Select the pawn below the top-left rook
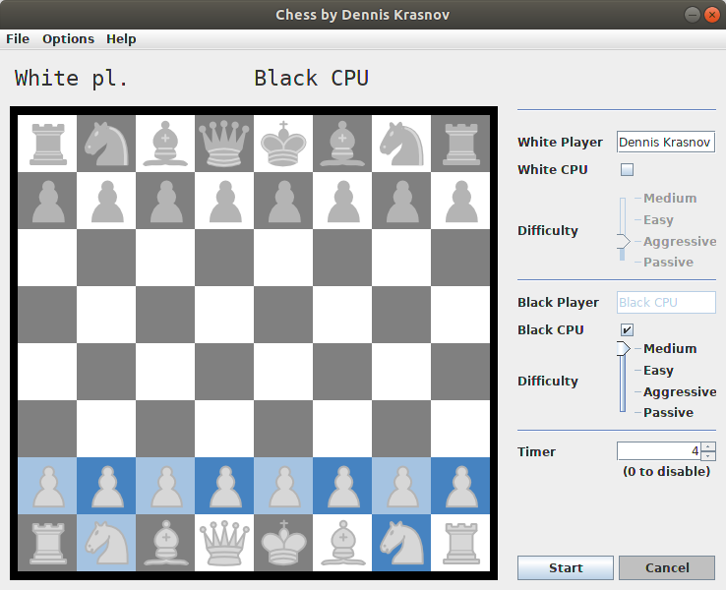726x590 pixels. [x=47, y=202]
